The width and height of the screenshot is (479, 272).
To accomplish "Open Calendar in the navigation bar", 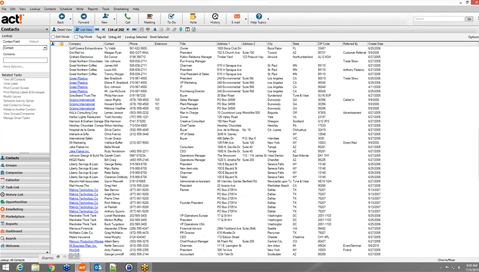I will click(x=25, y=180).
